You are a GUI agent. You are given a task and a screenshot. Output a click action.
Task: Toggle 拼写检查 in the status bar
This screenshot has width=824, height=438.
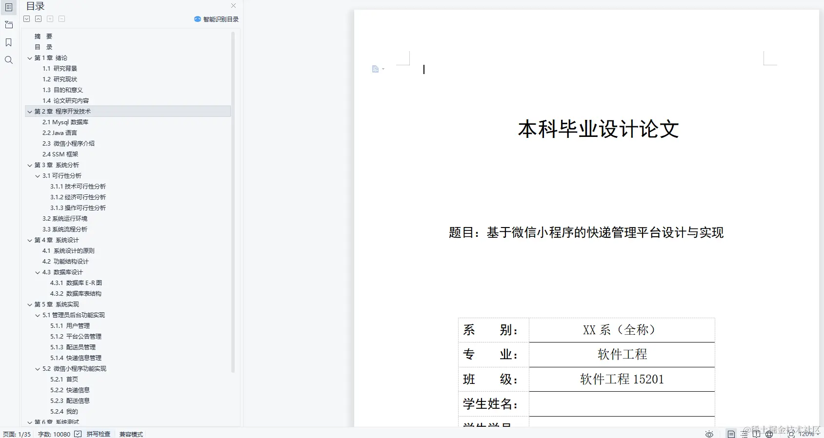99,434
